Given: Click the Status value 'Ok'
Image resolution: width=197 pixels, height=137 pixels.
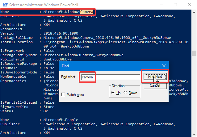Looking at the screenshot, I should (x=46, y=111).
